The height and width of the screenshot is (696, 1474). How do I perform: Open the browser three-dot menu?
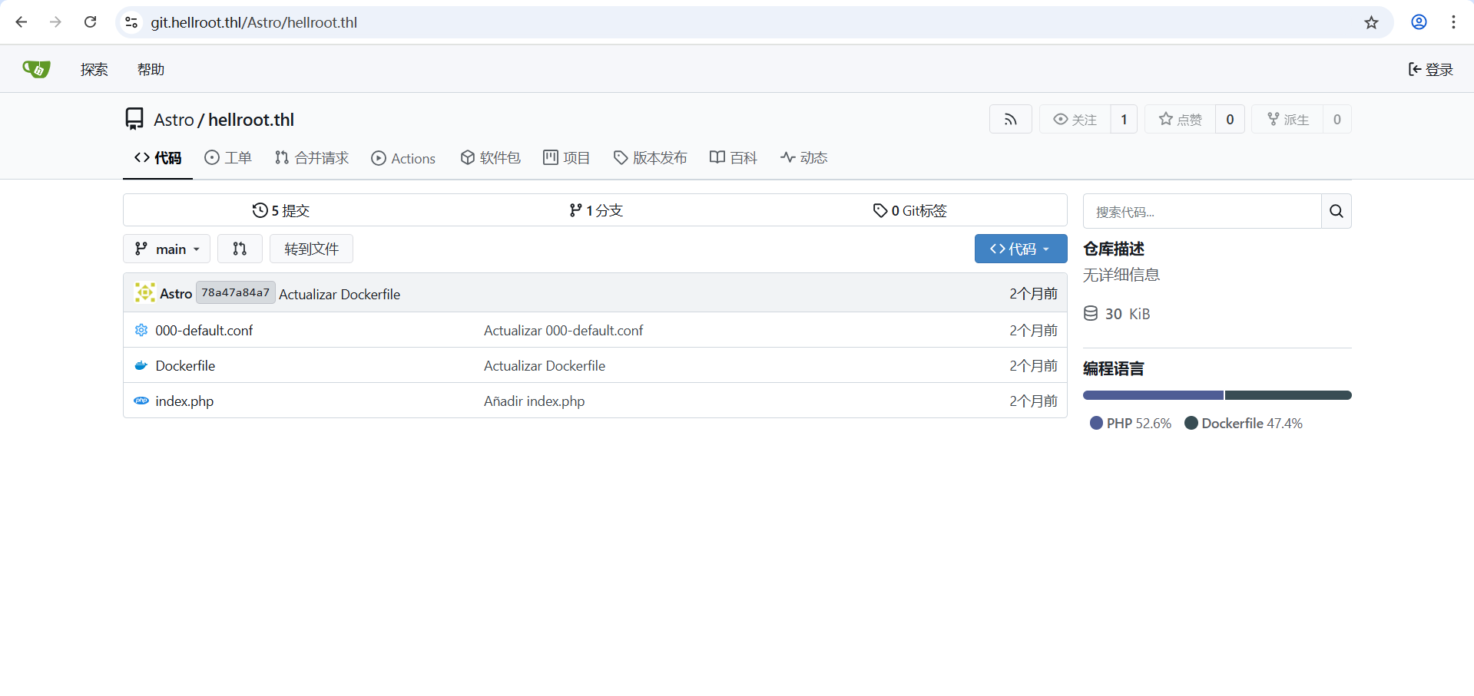coord(1453,22)
